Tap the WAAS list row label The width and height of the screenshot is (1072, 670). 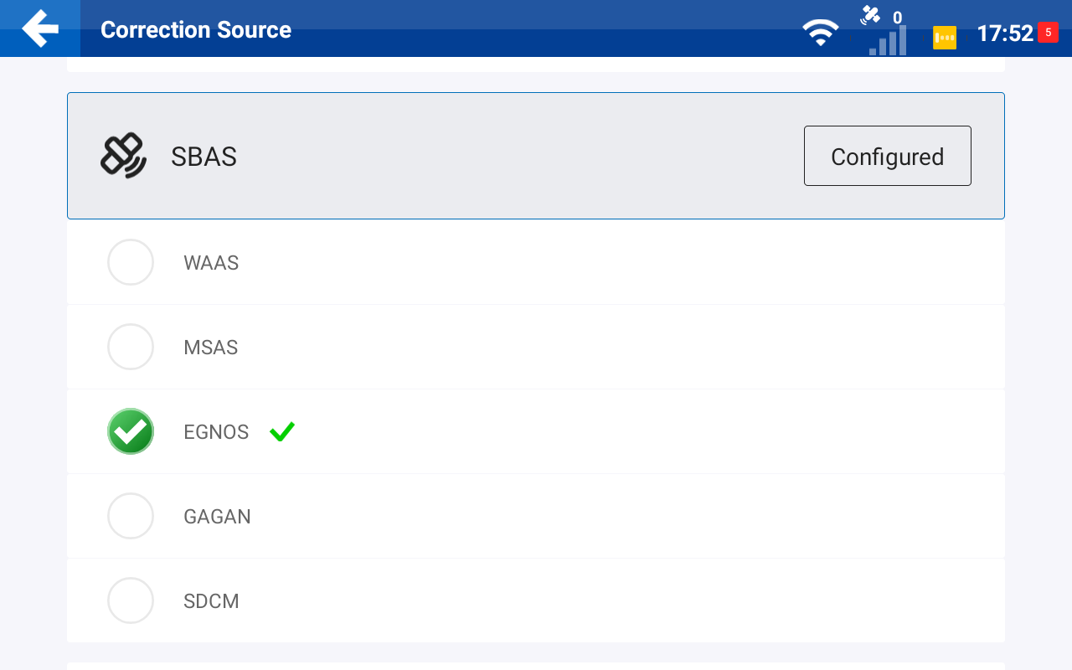(211, 263)
